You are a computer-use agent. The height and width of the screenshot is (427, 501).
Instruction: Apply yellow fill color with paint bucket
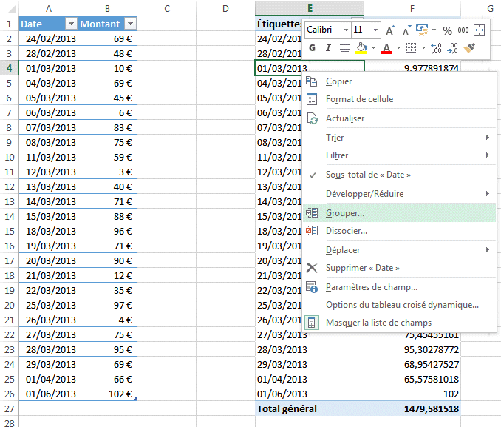click(x=361, y=48)
